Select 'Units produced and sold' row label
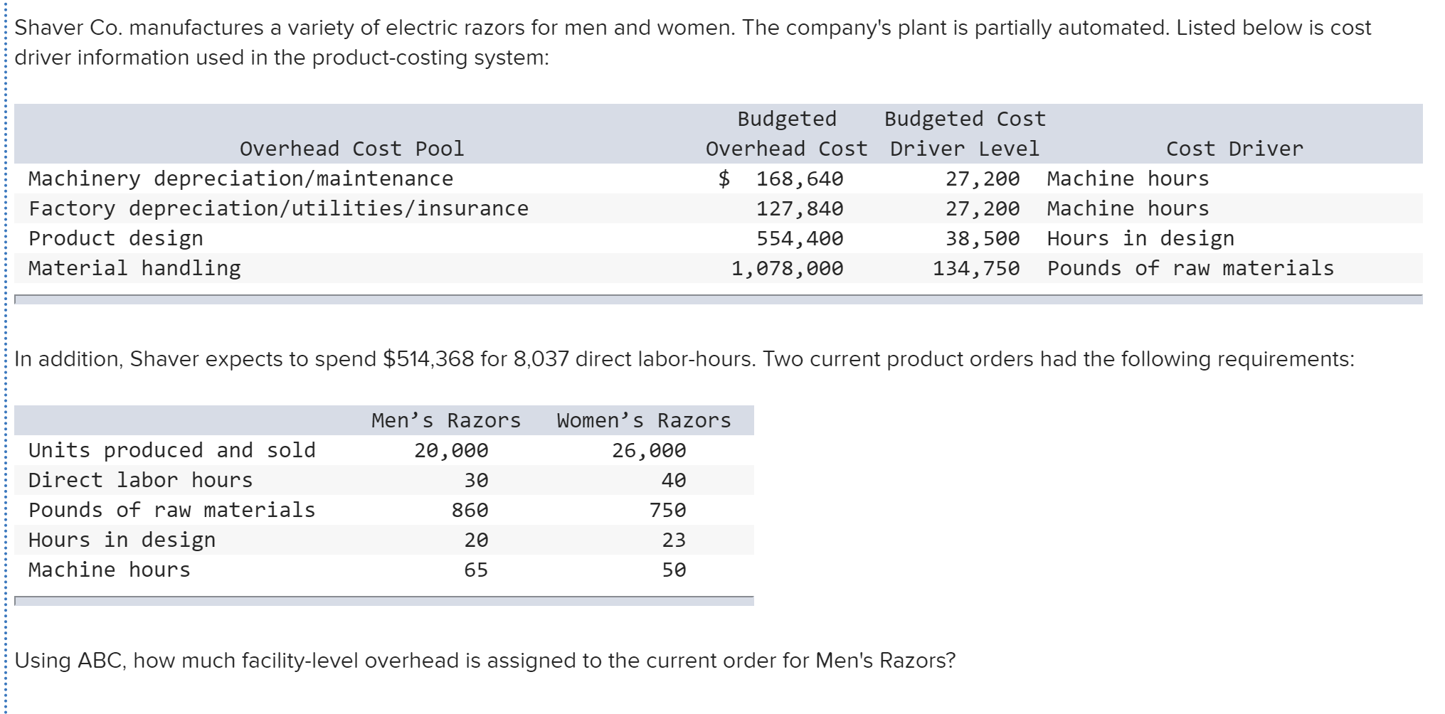 (x=172, y=450)
